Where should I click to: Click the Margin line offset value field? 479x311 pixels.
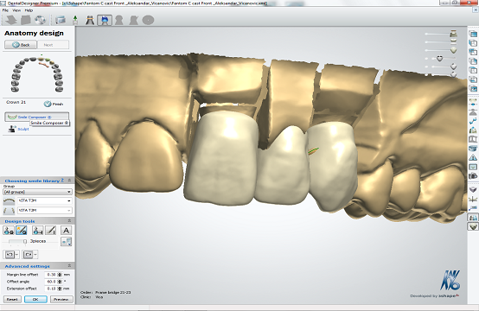(51, 275)
